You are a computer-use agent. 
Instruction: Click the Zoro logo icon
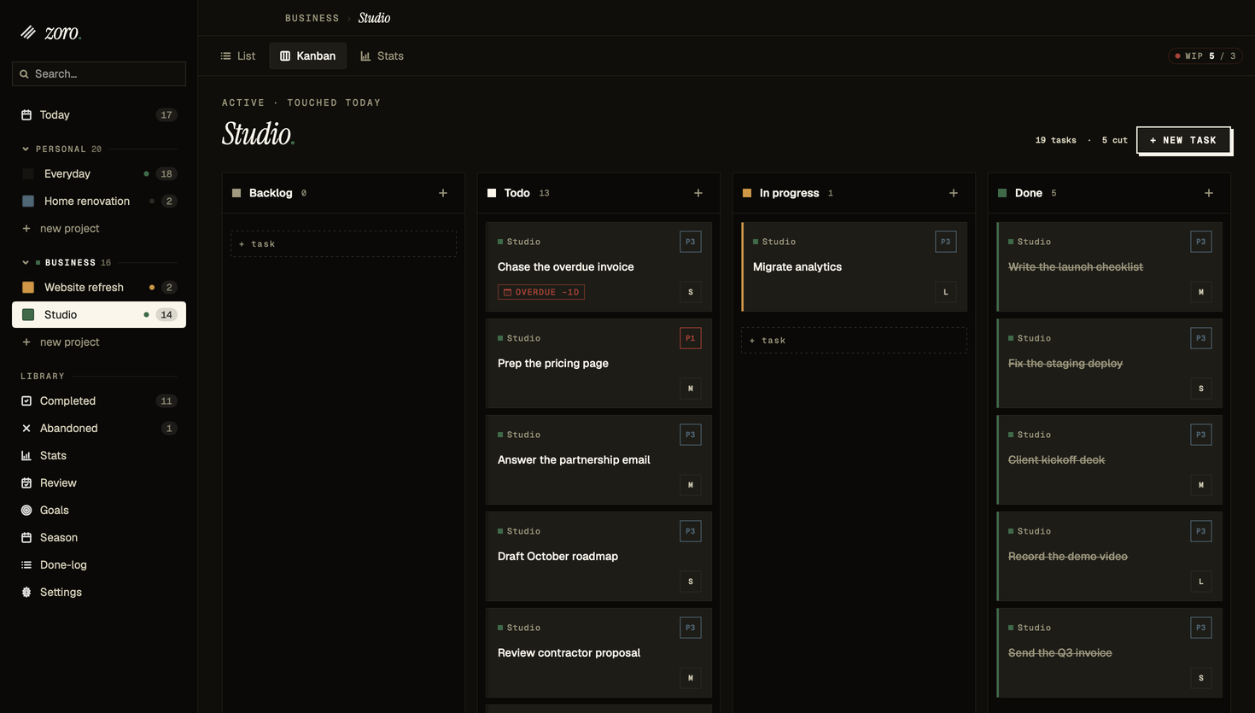pos(28,32)
